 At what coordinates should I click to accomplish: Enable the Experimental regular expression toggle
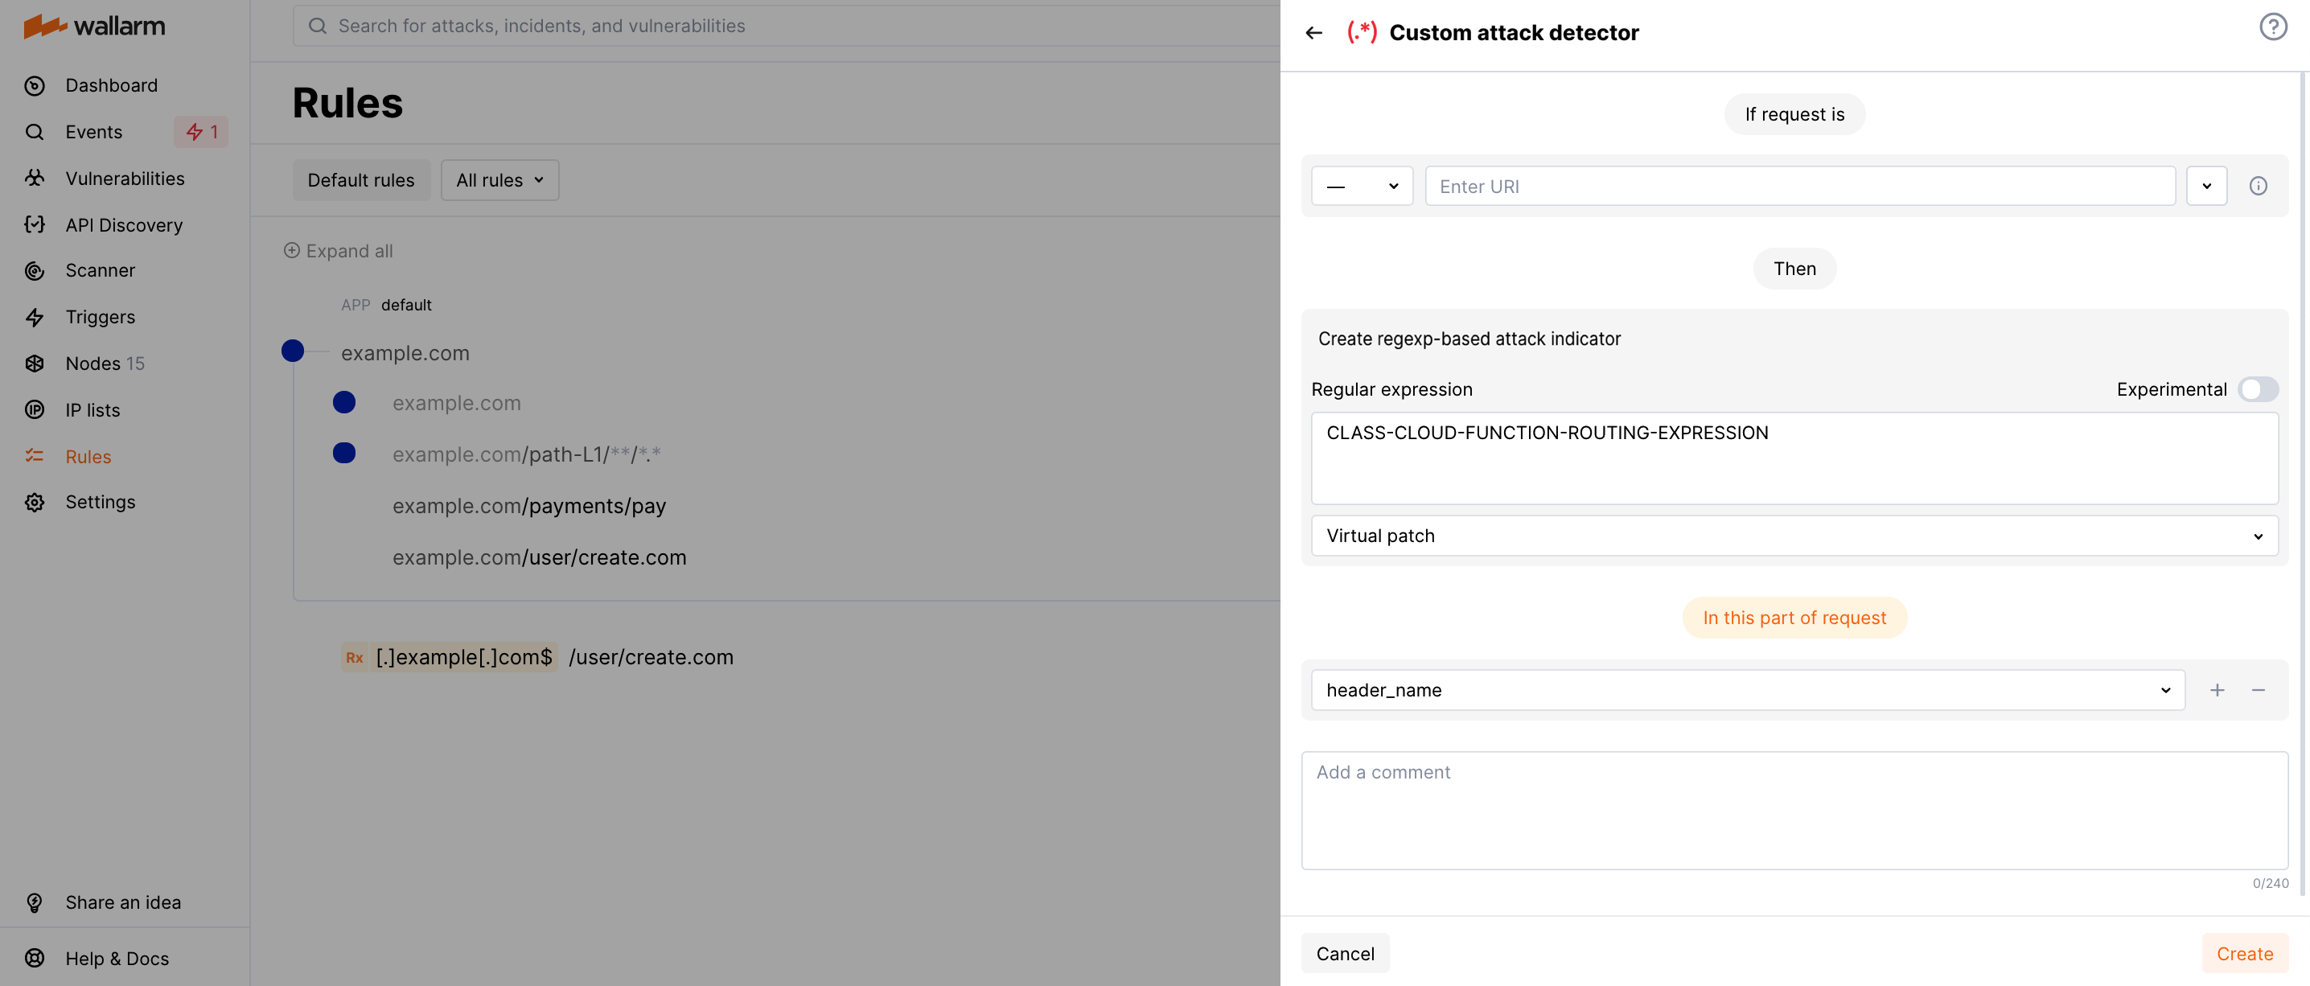[x=2258, y=389]
